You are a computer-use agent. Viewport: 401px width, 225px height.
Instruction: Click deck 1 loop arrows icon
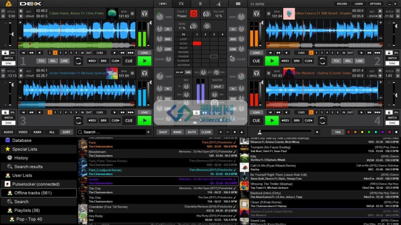click(78, 61)
